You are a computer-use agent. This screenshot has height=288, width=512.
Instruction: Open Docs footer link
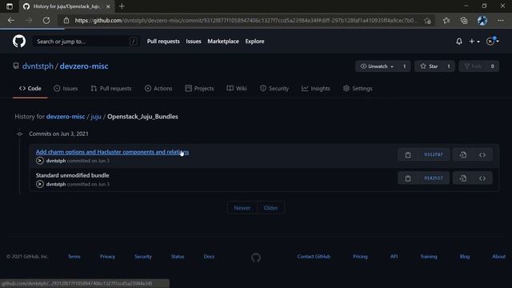point(209,257)
